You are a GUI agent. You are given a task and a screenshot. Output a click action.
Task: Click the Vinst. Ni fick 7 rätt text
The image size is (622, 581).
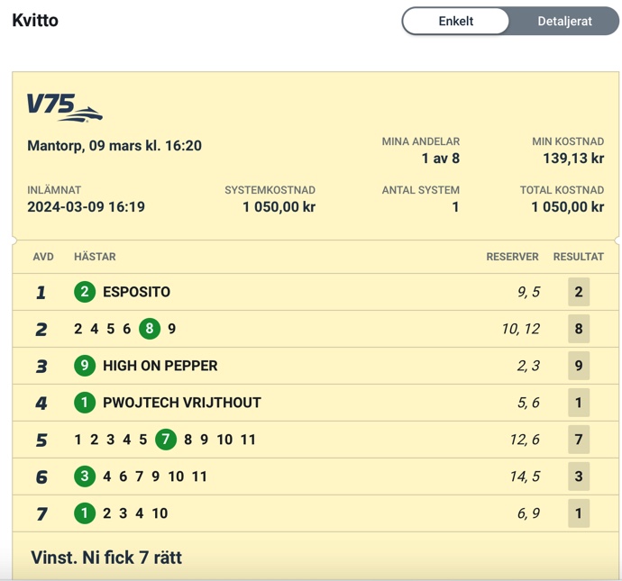(x=106, y=558)
